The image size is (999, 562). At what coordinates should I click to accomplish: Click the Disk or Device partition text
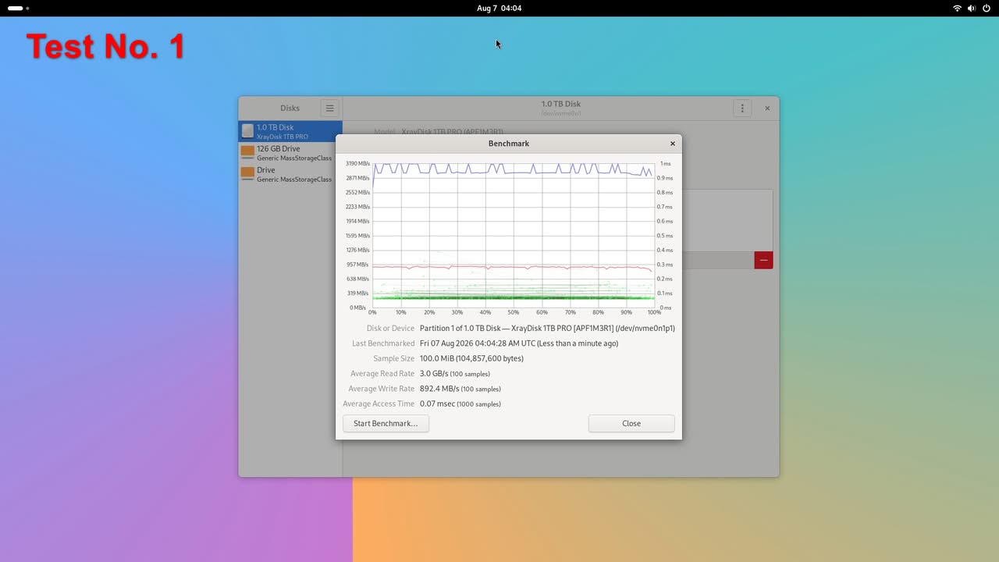[547, 329]
